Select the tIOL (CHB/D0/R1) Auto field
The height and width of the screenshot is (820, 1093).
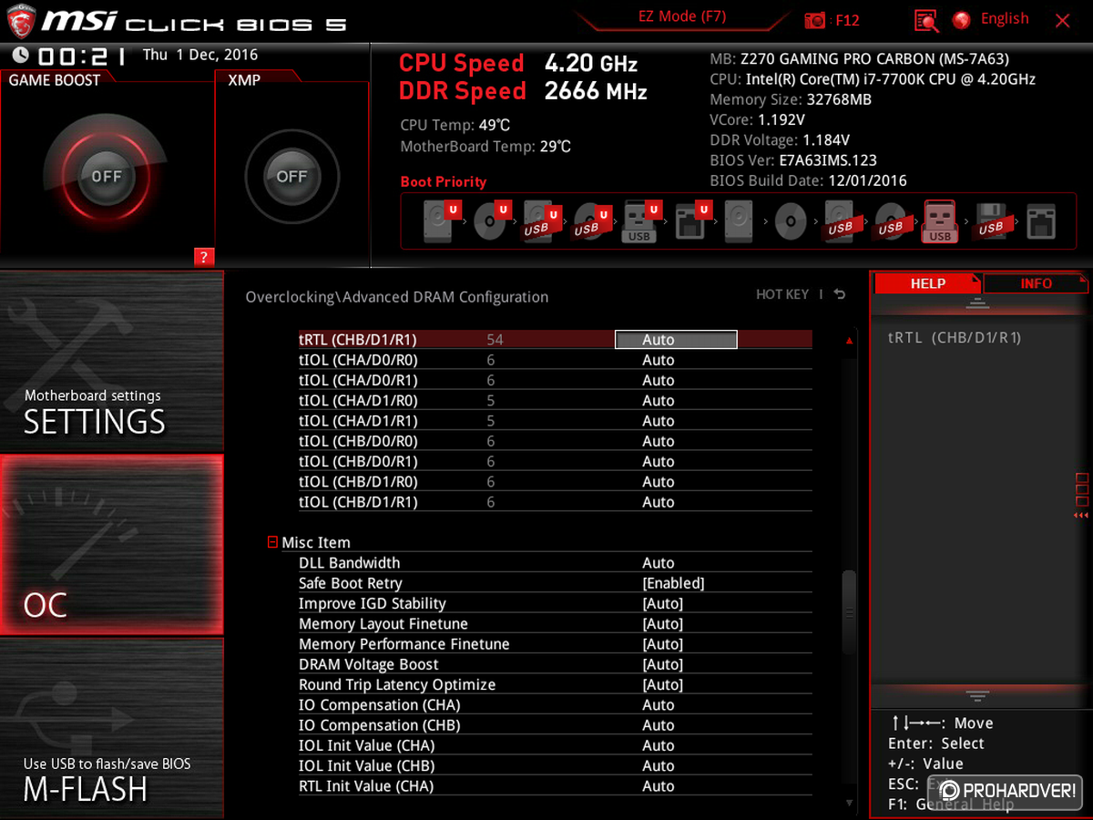point(658,461)
